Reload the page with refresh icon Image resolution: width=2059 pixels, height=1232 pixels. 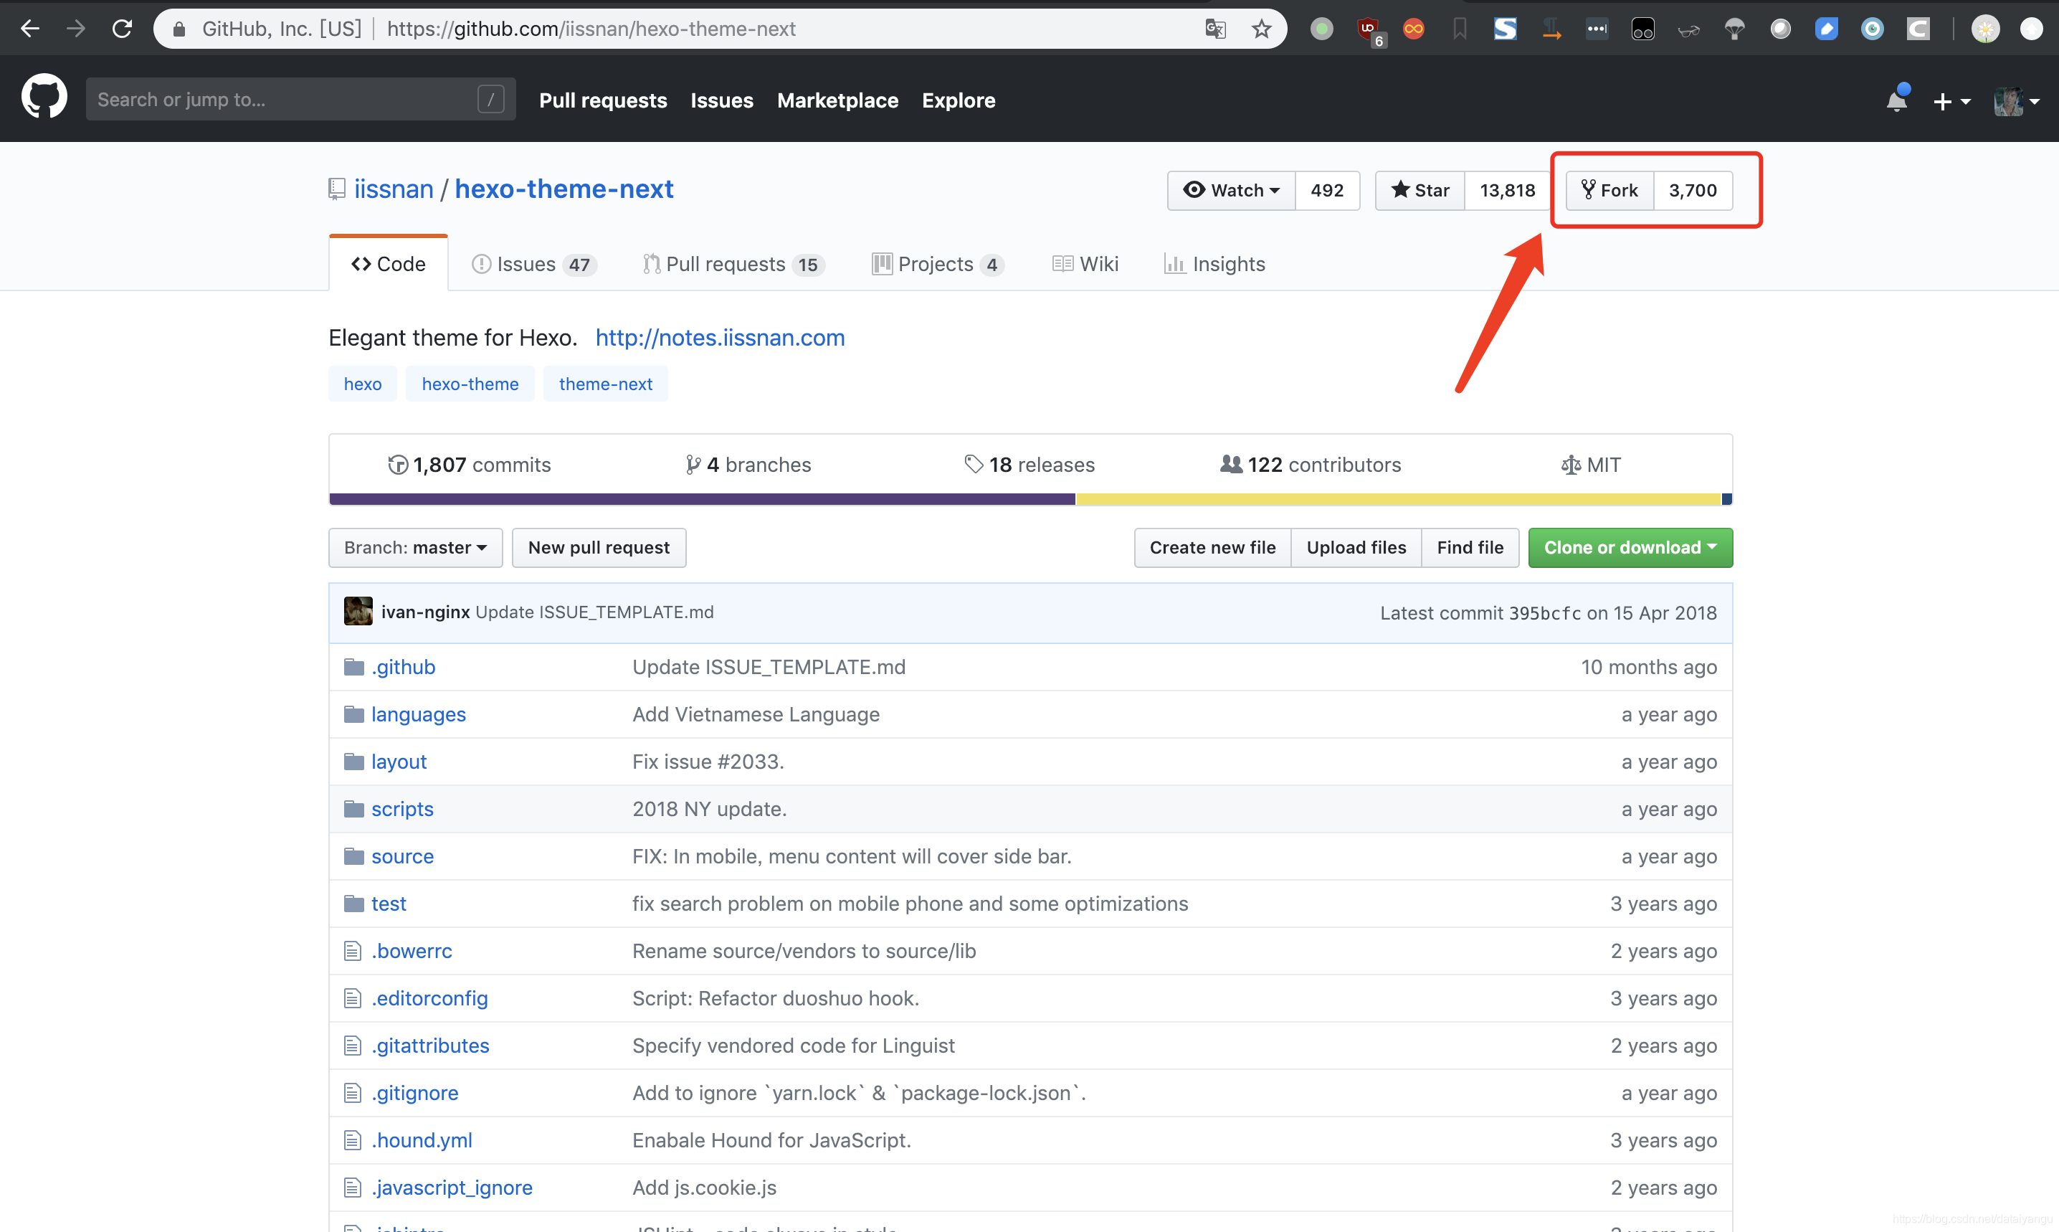(122, 29)
